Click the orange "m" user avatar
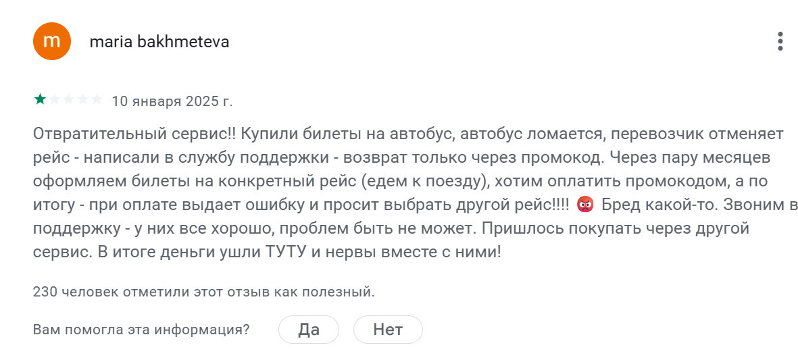This screenshot has height=364, width=798. [x=51, y=42]
